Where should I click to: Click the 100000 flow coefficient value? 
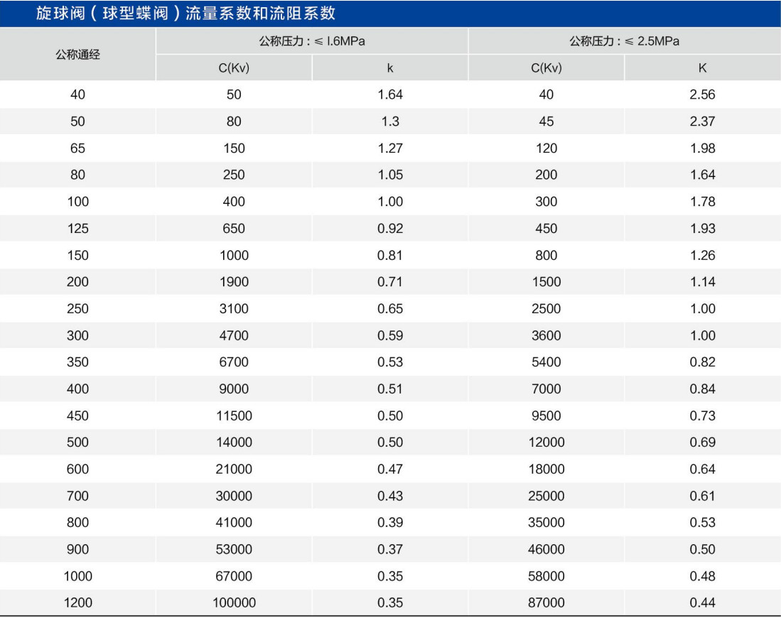tap(234, 603)
